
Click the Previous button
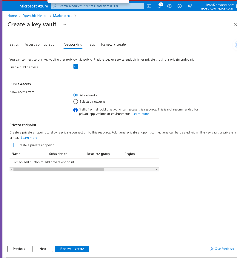[19, 249]
